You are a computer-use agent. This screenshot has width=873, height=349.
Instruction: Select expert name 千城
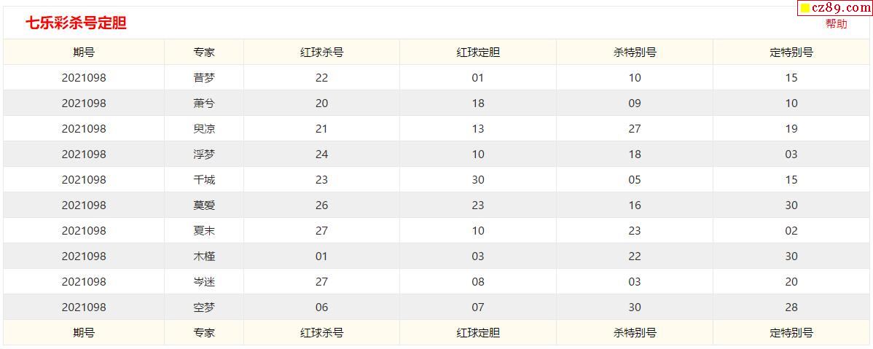click(x=204, y=180)
